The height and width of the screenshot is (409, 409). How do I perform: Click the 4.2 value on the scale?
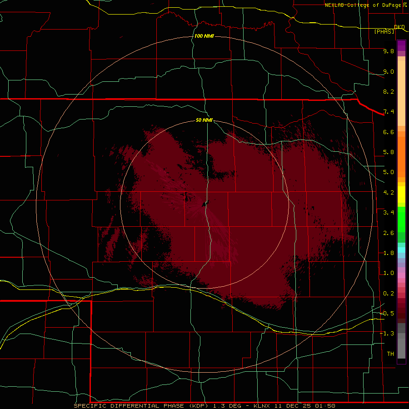[389, 193]
